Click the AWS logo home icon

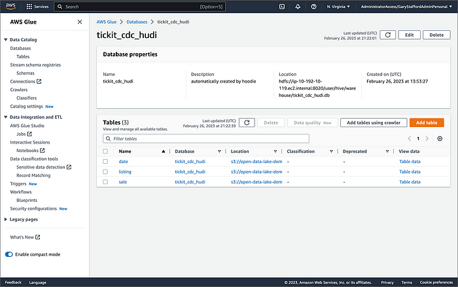pos(10,7)
